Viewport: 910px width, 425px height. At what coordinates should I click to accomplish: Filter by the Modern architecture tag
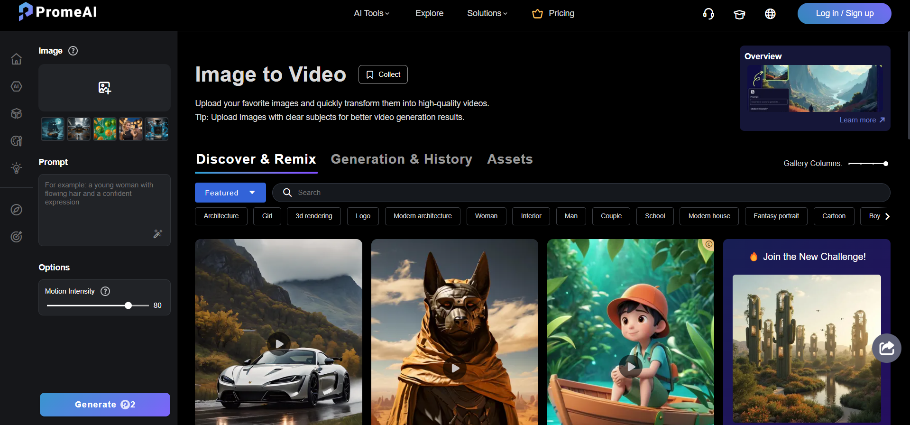(x=423, y=216)
